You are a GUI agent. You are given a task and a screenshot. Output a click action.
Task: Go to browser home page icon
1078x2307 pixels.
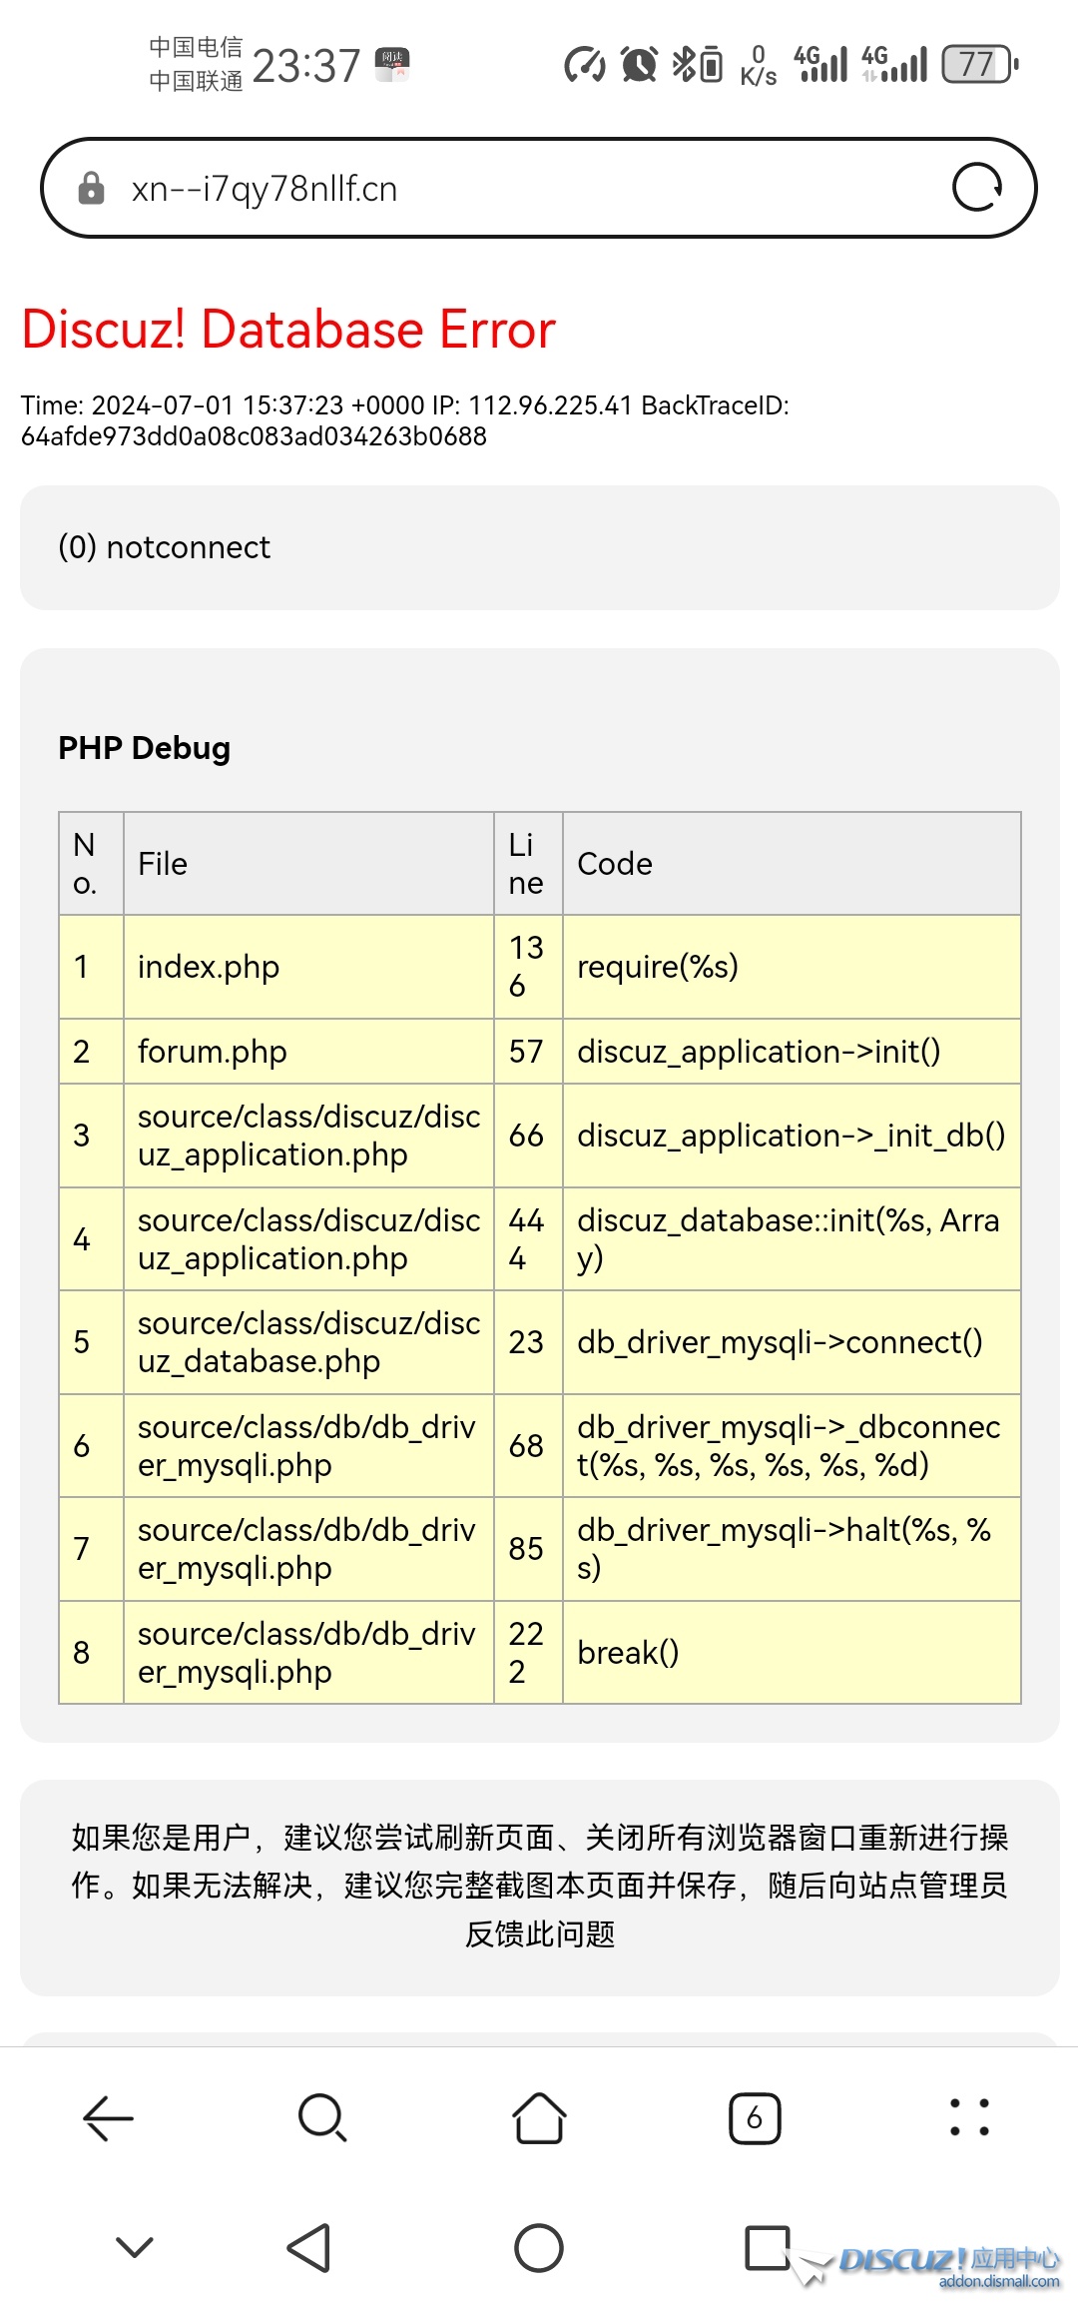coord(539,2117)
